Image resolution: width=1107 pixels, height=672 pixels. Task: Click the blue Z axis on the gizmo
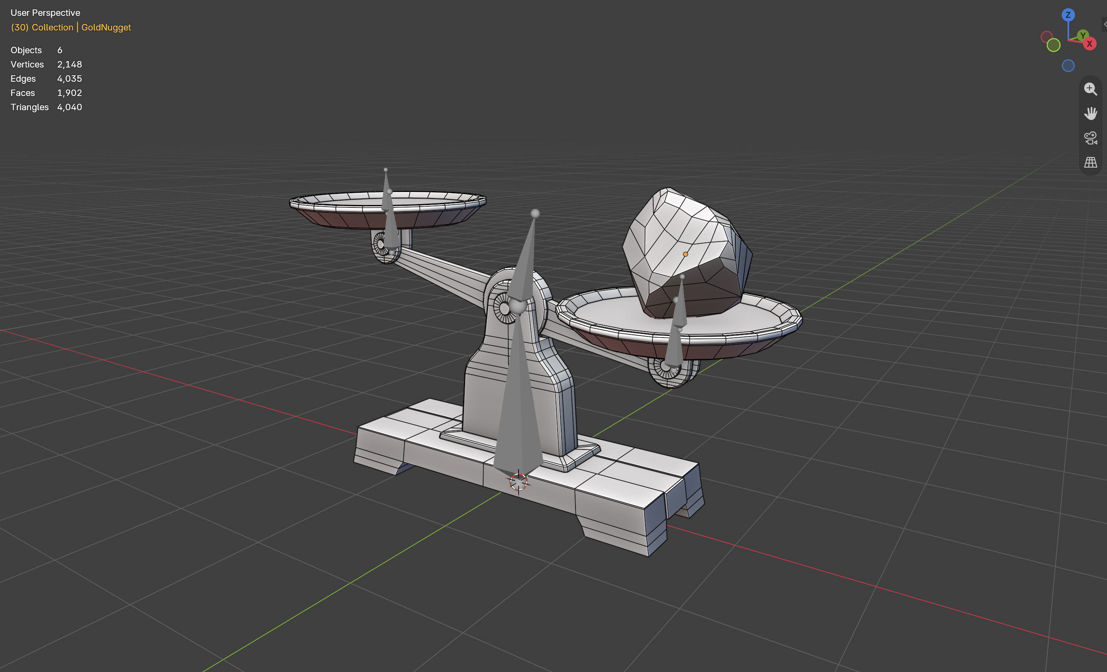(1068, 15)
